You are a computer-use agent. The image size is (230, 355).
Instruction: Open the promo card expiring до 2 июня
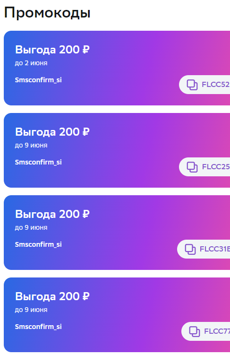[117, 68]
